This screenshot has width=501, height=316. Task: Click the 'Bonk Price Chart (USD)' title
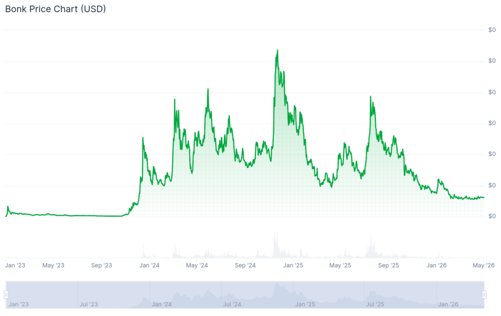56,9
